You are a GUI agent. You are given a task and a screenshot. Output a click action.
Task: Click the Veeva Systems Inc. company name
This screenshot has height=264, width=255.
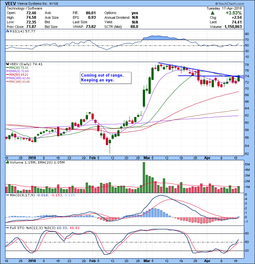(x=33, y=3)
